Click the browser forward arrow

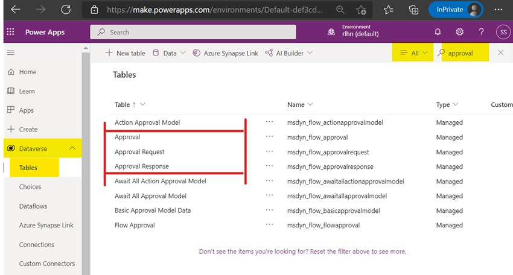40,10
